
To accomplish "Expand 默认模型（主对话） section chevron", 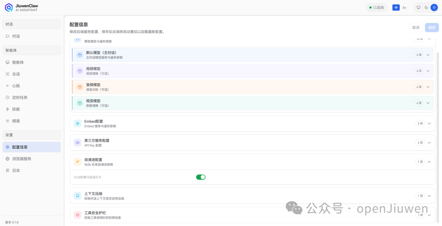I will click(x=428, y=55).
